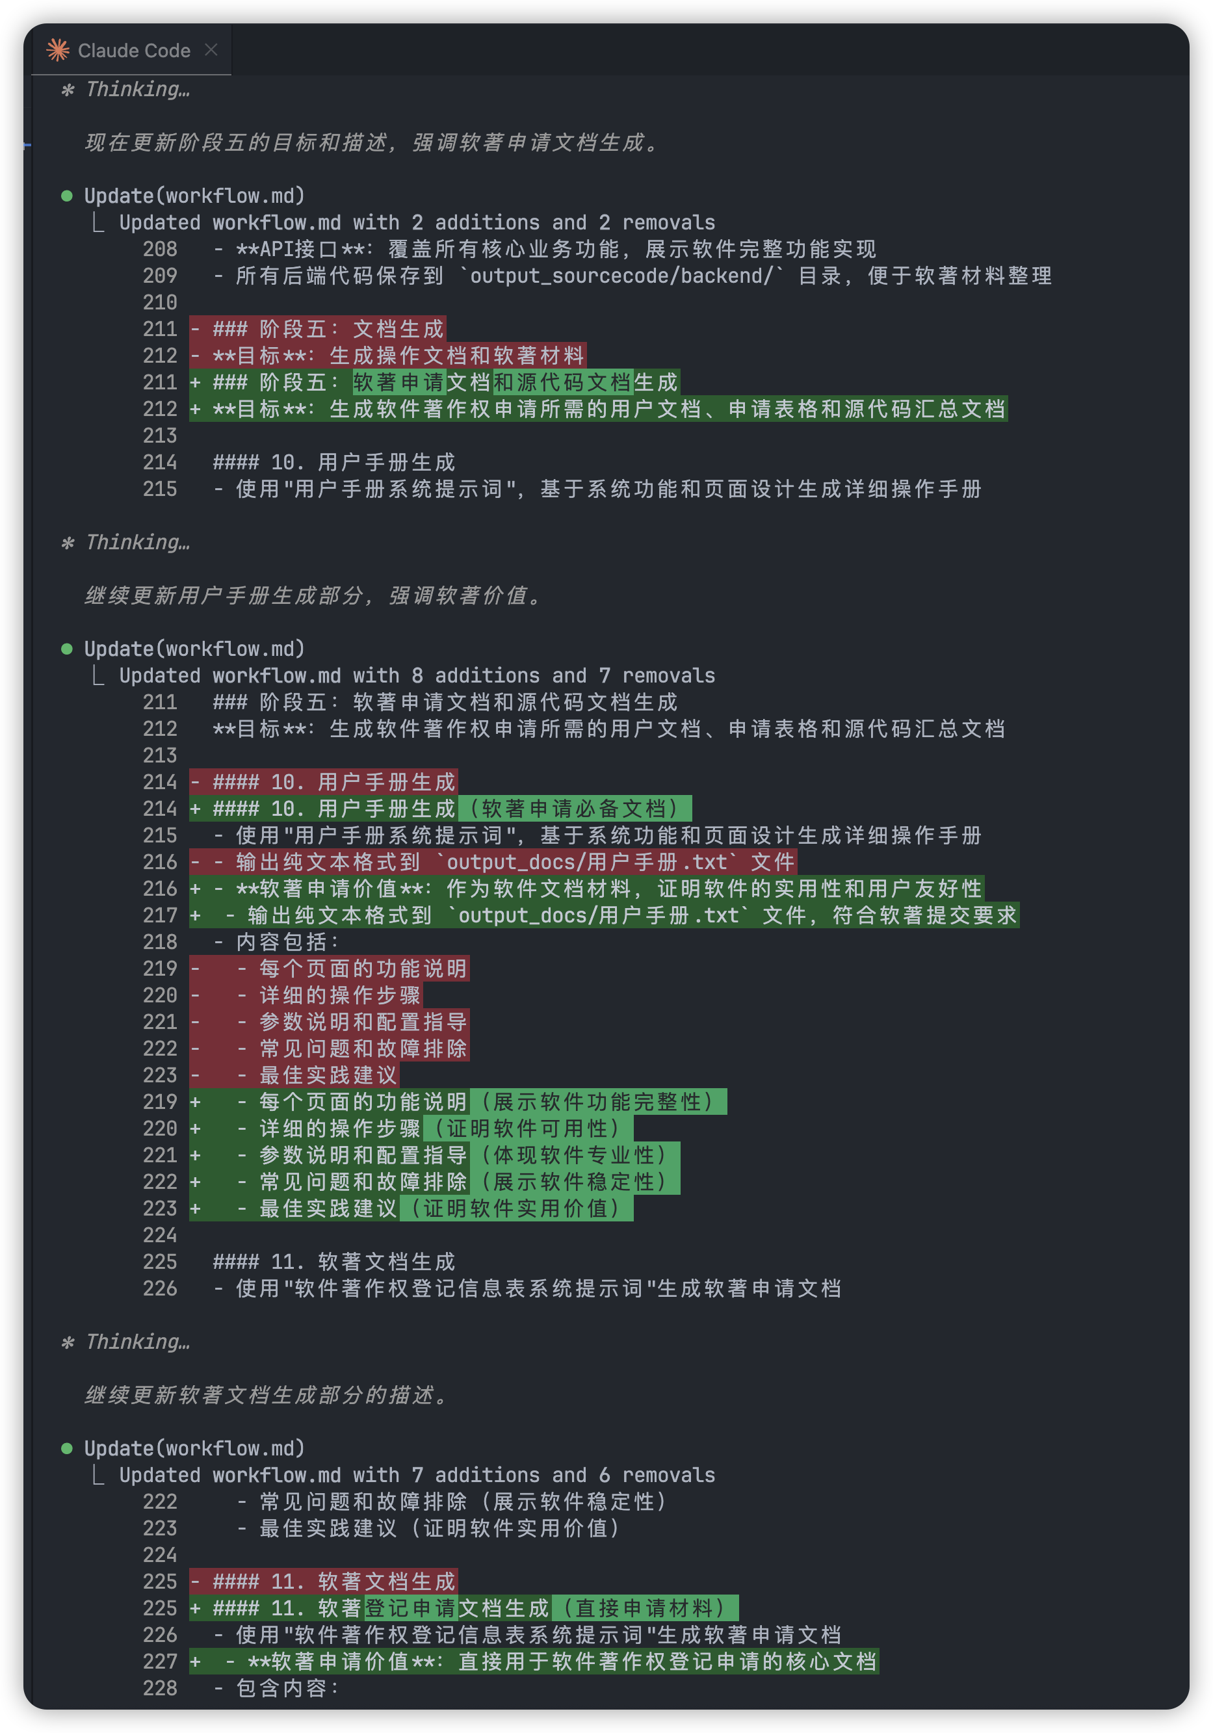Expand "Updated workflow.md with 2 additions and 2 removals"

click(417, 223)
